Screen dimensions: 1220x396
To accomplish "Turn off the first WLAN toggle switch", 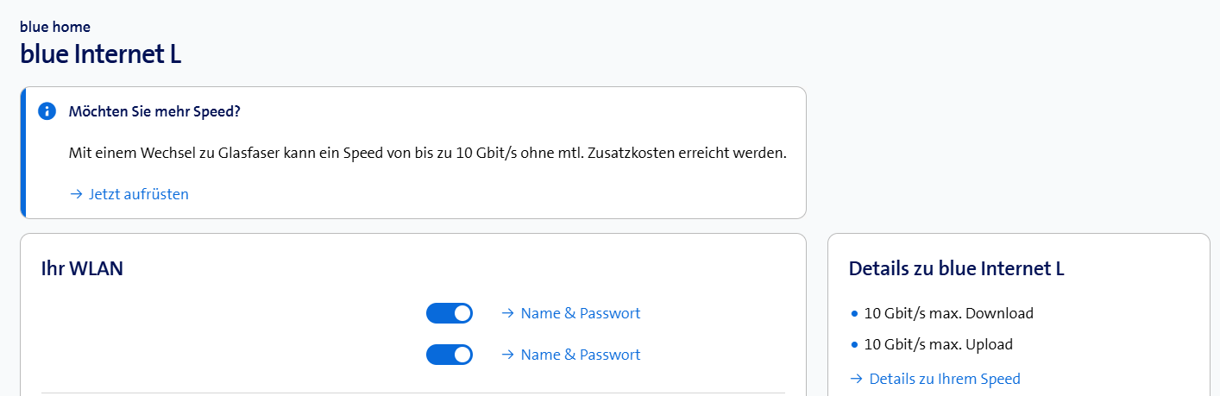I will [450, 313].
